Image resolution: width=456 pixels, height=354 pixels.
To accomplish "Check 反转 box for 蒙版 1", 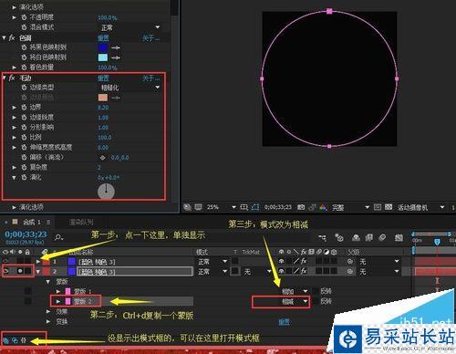I will pyautogui.click(x=316, y=291).
